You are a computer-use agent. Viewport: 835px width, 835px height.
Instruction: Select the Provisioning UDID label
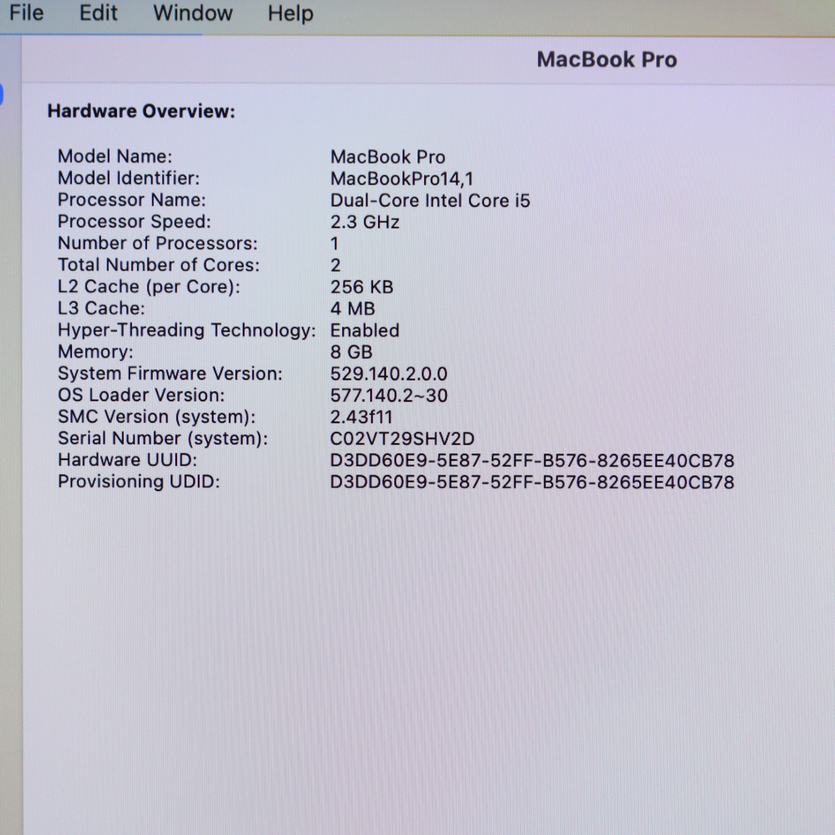tap(139, 482)
